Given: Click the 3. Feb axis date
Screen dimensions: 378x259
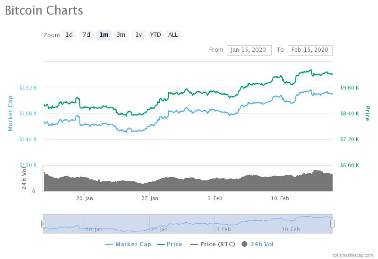Looking at the screenshot, I should [x=215, y=198].
